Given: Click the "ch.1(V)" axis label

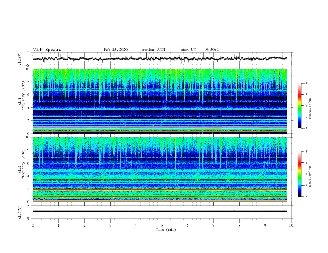Looking at the screenshot, I should pos(20,59).
